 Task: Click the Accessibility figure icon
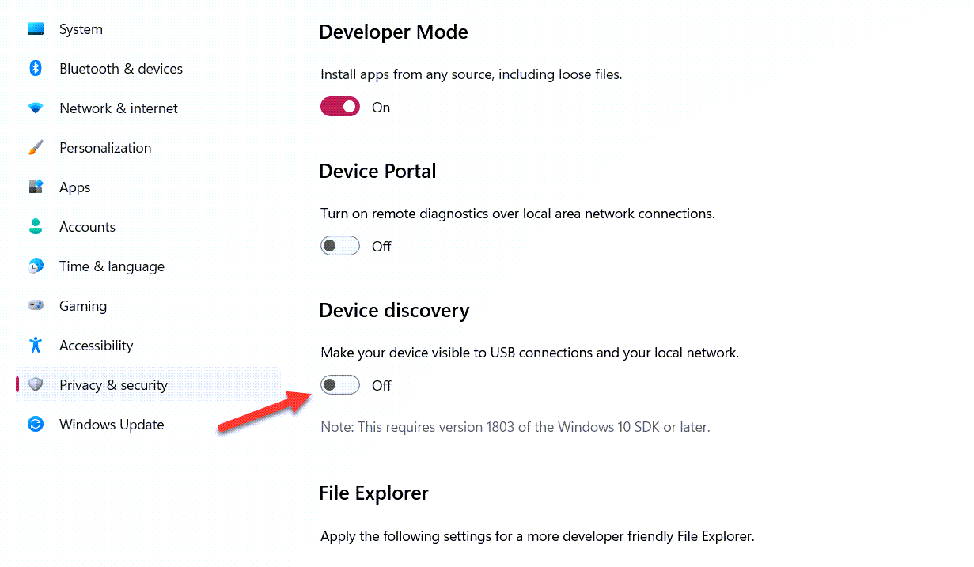pyautogui.click(x=36, y=346)
